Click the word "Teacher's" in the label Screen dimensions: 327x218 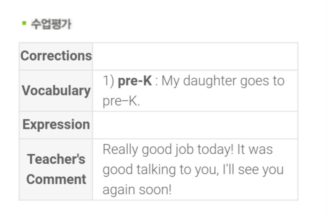coord(56,159)
